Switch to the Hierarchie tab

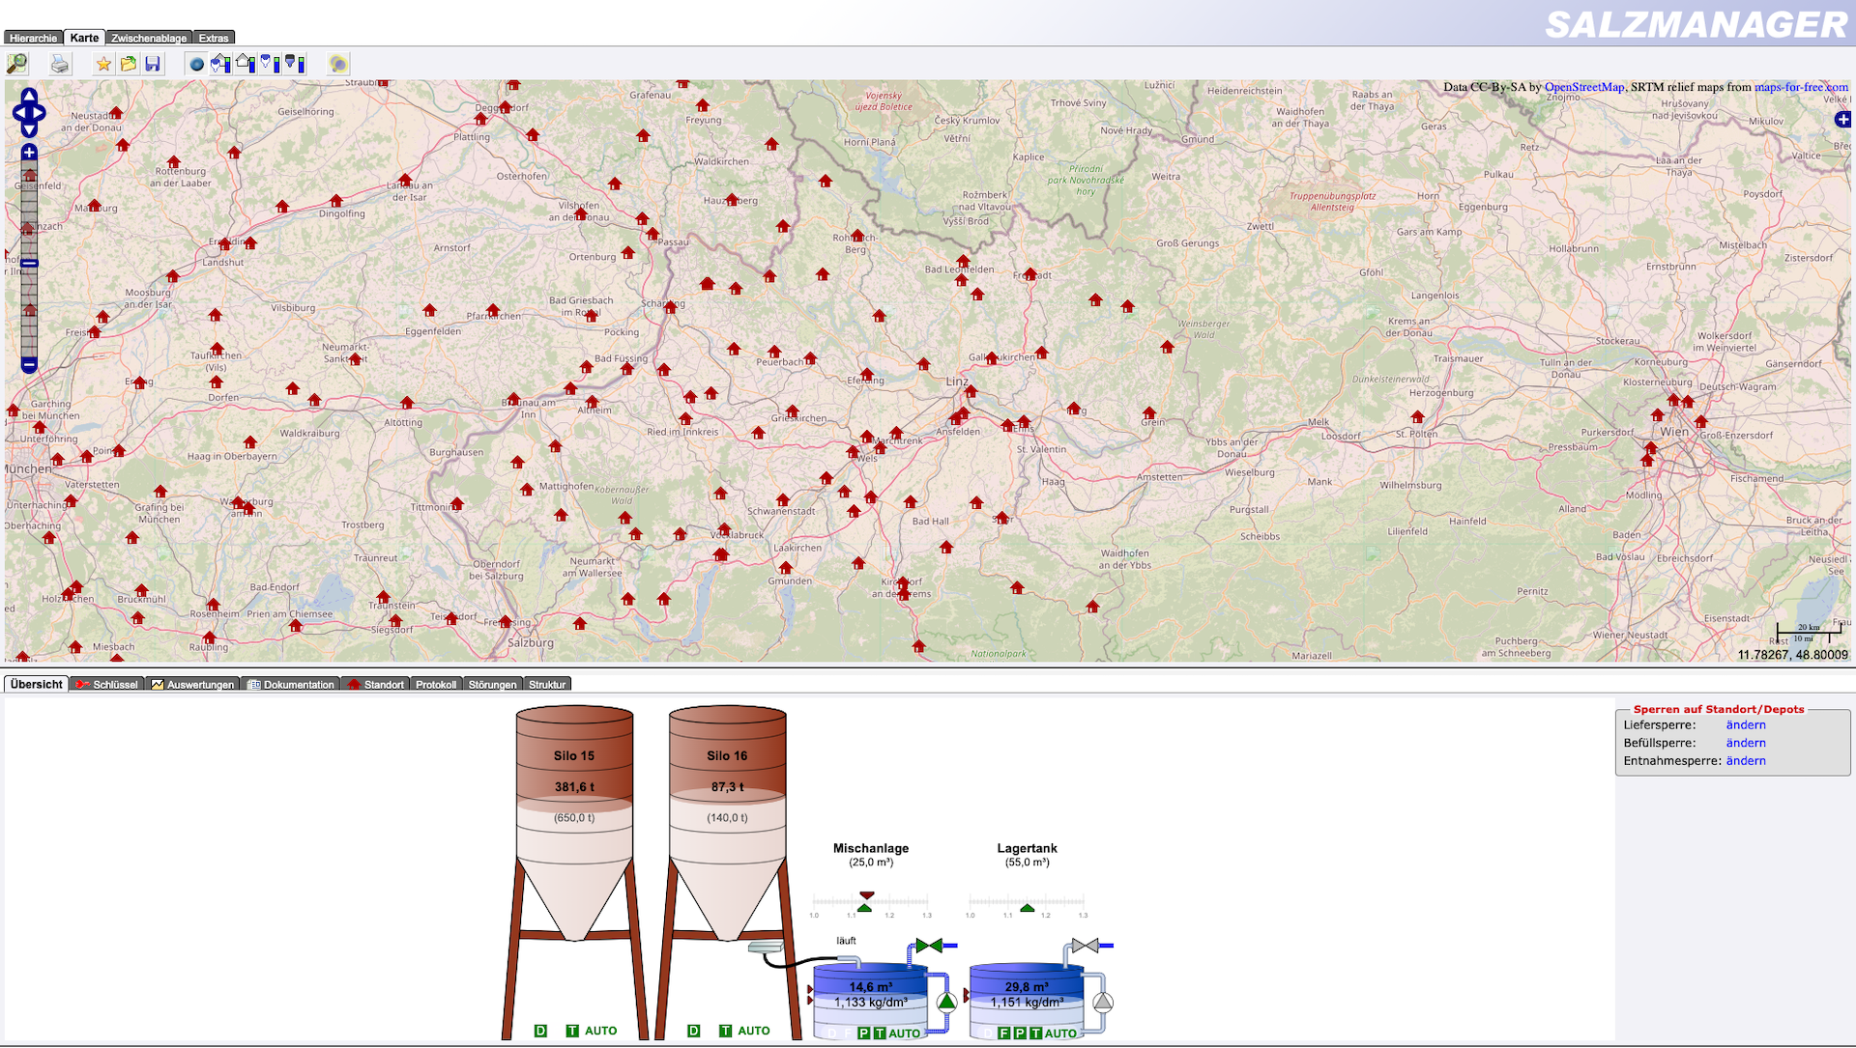click(33, 38)
